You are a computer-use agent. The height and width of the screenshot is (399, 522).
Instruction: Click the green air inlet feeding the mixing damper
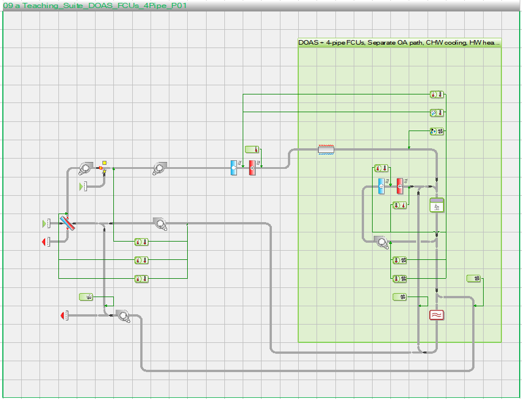point(83,187)
